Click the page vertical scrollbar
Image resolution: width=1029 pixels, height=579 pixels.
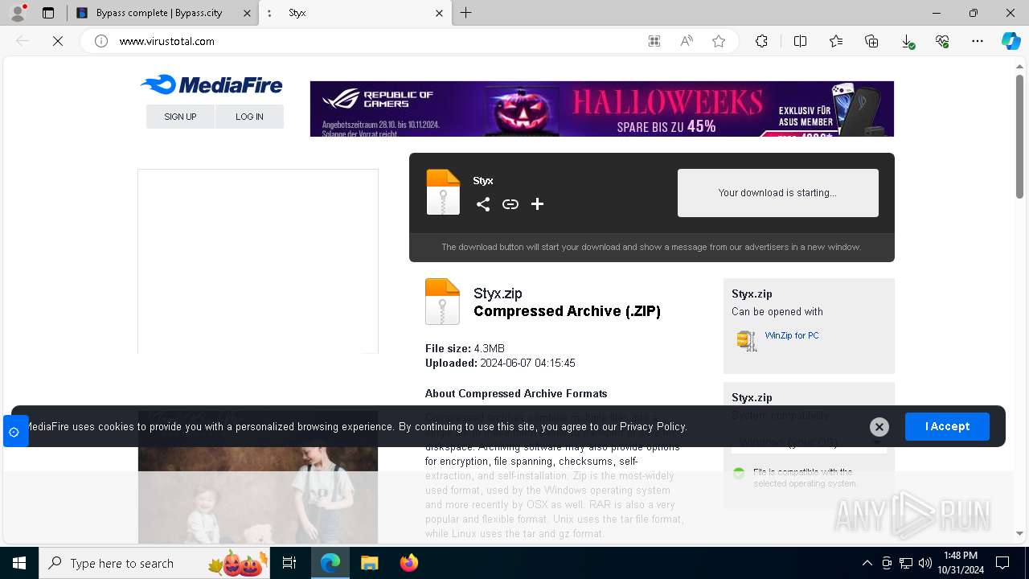click(1019, 137)
